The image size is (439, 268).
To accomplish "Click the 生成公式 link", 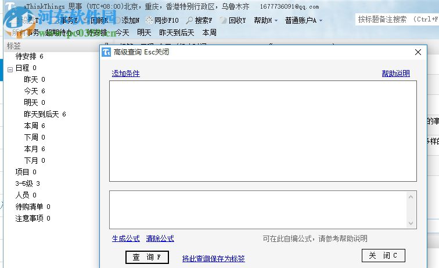I will 125,238.
